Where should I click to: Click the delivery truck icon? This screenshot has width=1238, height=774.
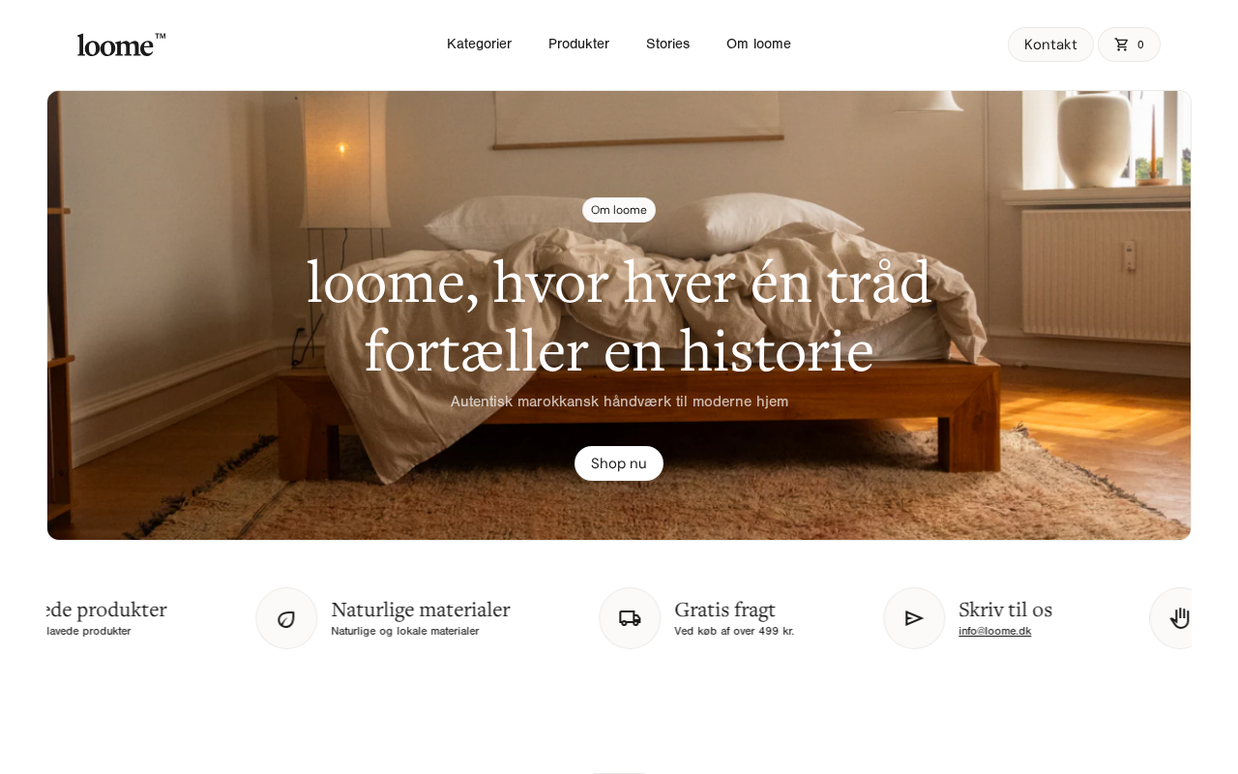pyautogui.click(x=630, y=618)
